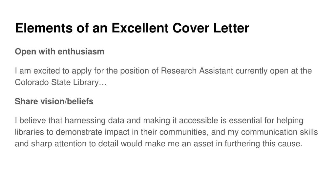Click the words 'Cover Letter' in the title
336x189 pixels.
tap(211, 28)
